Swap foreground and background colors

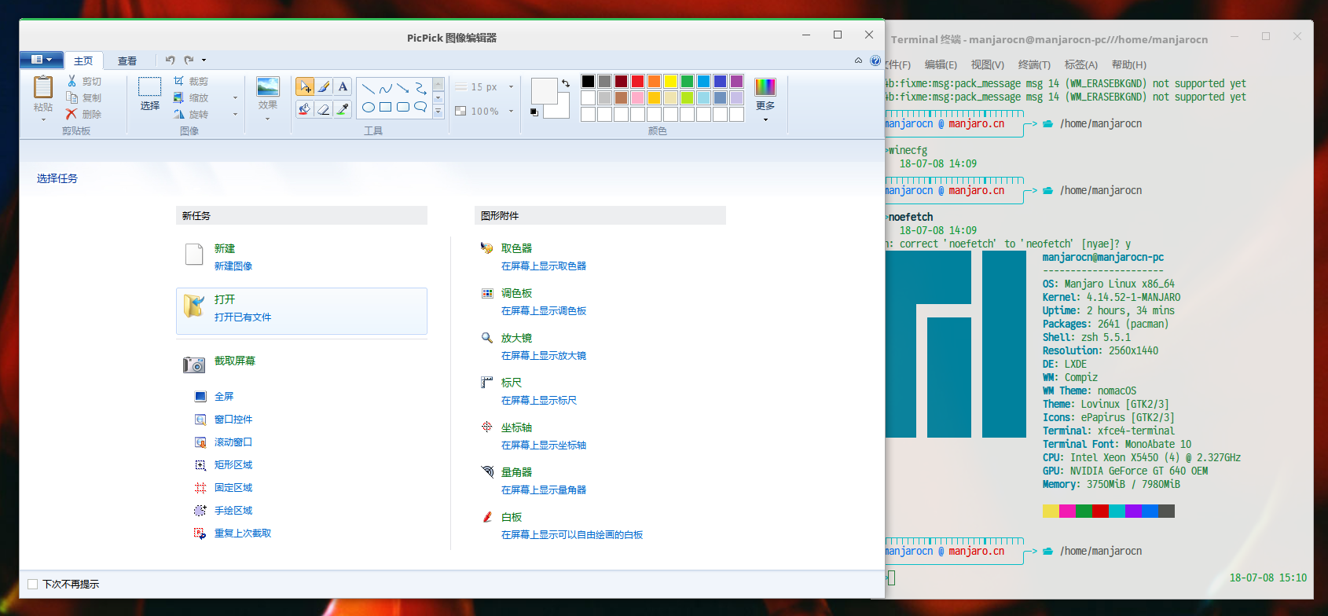(x=565, y=83)
